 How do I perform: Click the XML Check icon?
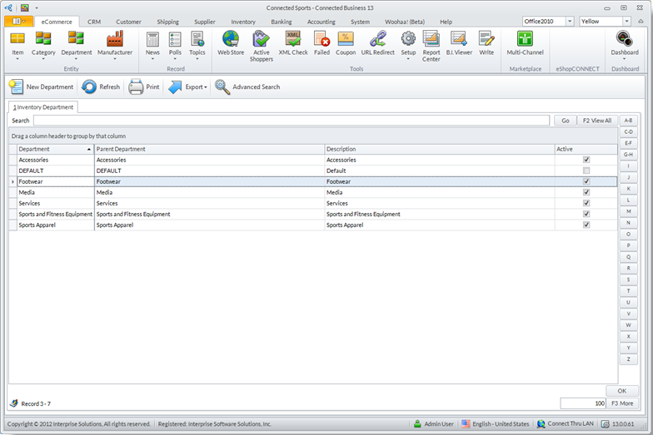(x=292, y=43)
